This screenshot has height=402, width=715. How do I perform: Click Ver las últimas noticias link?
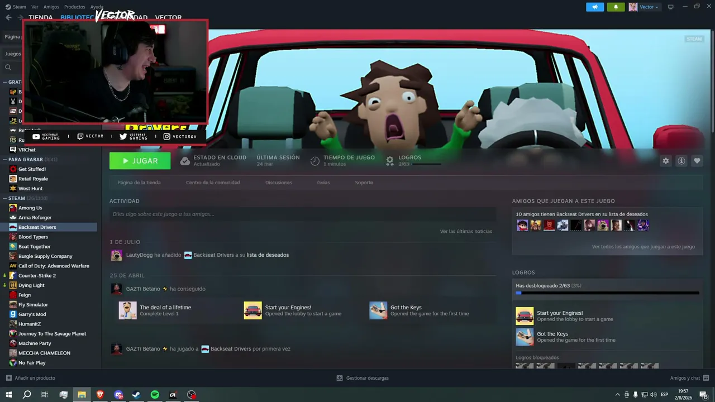pyautogui.click(x=466, y=231)
